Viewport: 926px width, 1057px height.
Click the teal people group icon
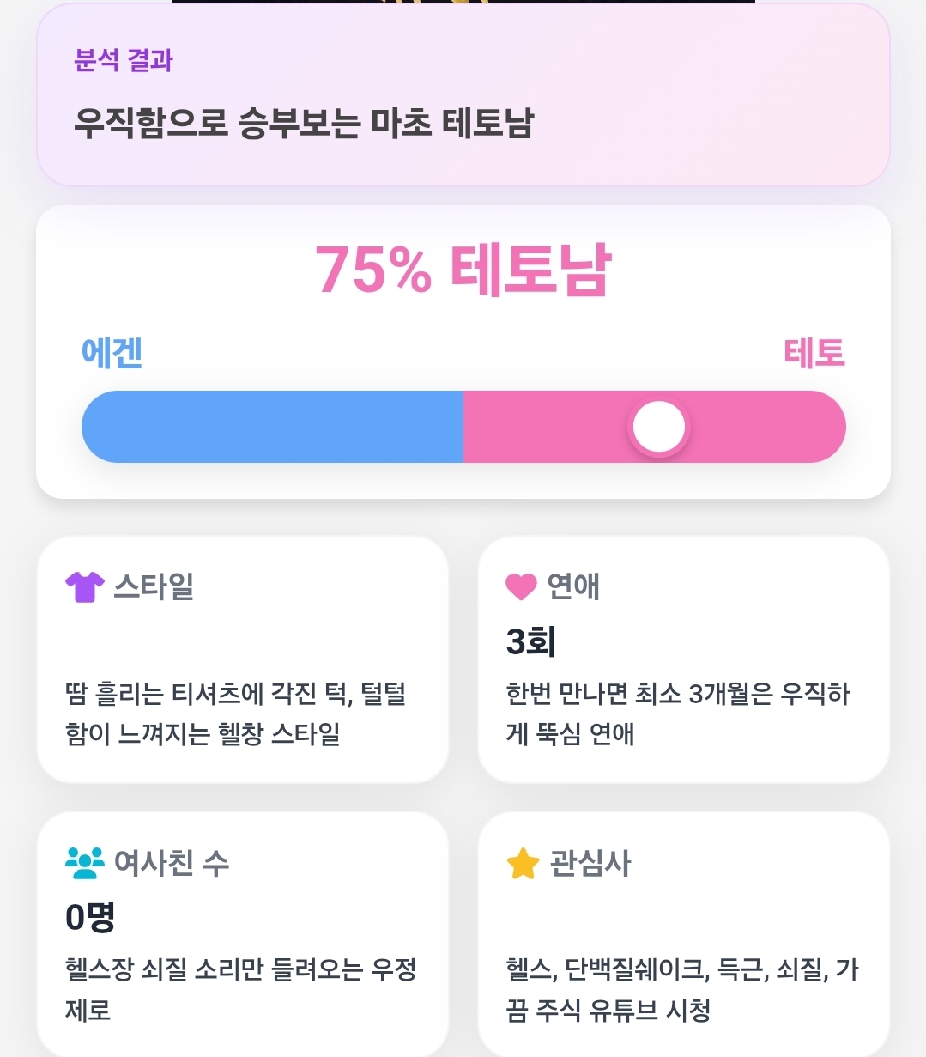click(x=84, y=863)
